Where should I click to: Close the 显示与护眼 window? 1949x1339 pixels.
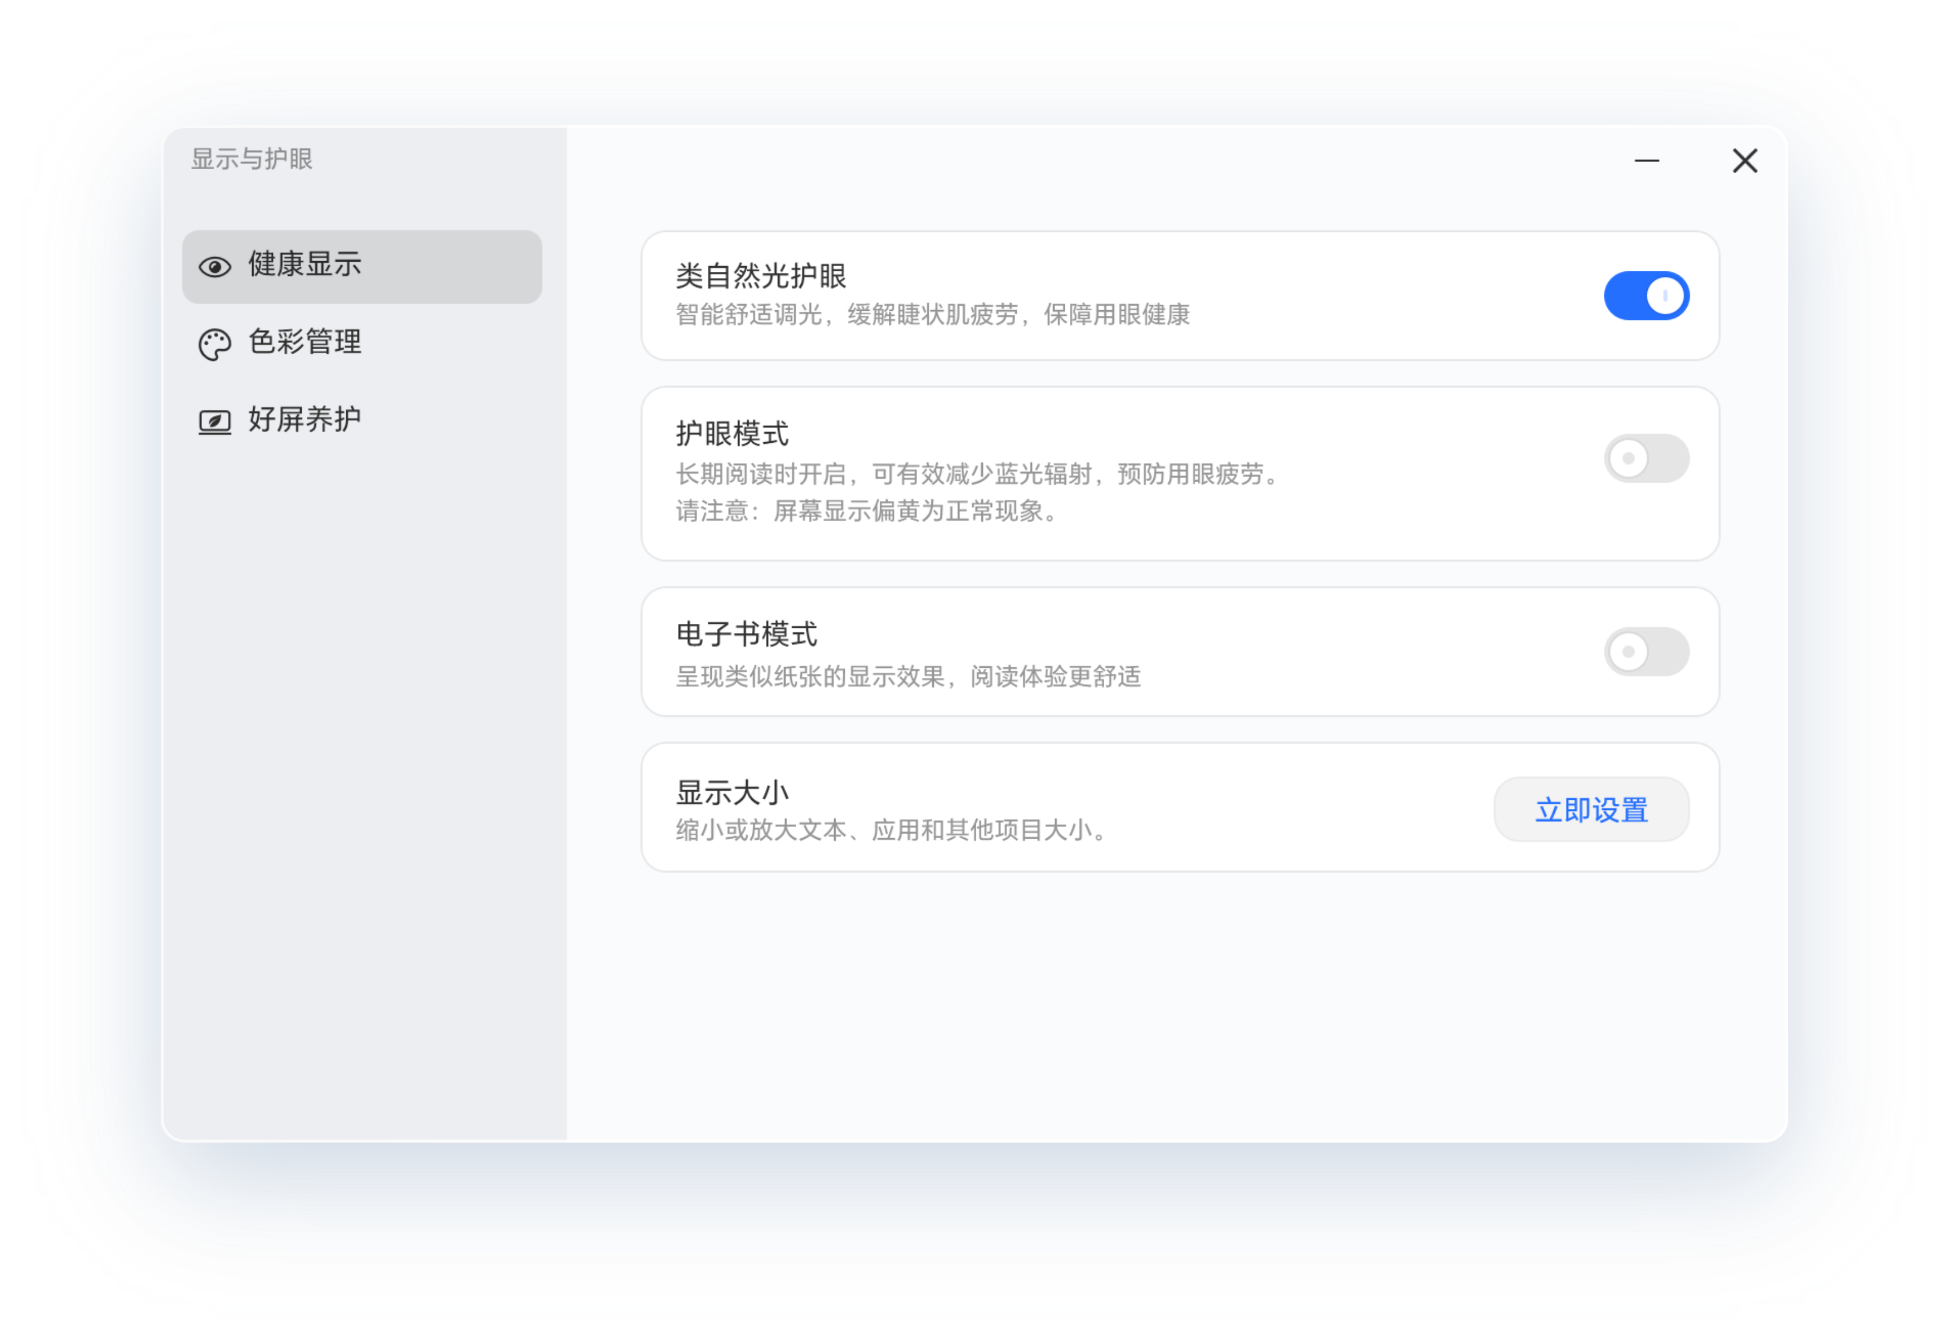point(1745,160)
